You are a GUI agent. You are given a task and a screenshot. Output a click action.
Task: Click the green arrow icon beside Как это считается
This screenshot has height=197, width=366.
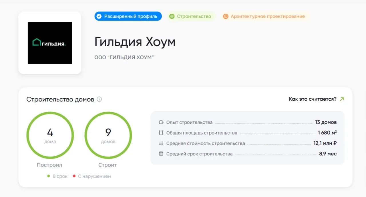342,99
